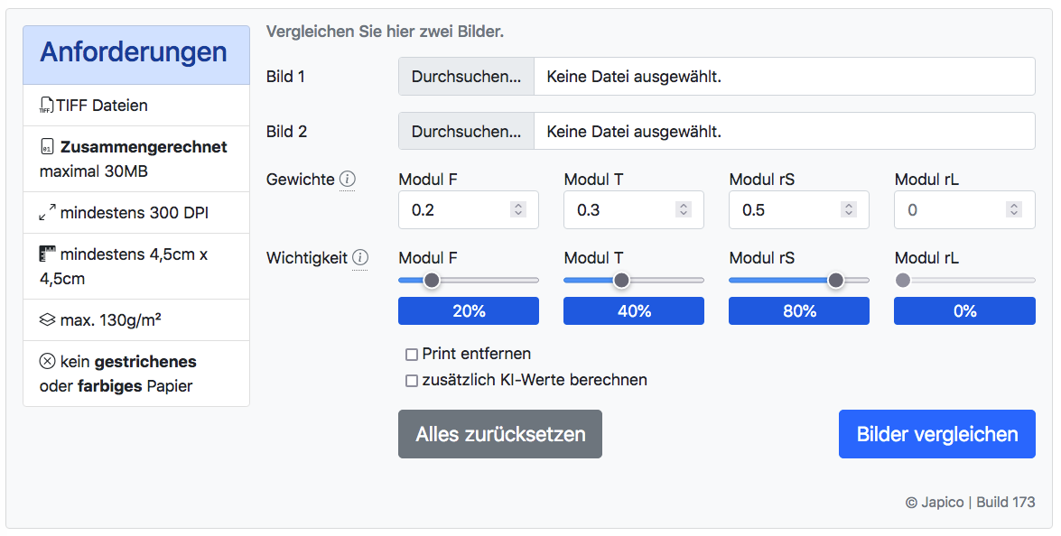Click the crossed circle icon by kein gestrichenes

tap(47, 362)
